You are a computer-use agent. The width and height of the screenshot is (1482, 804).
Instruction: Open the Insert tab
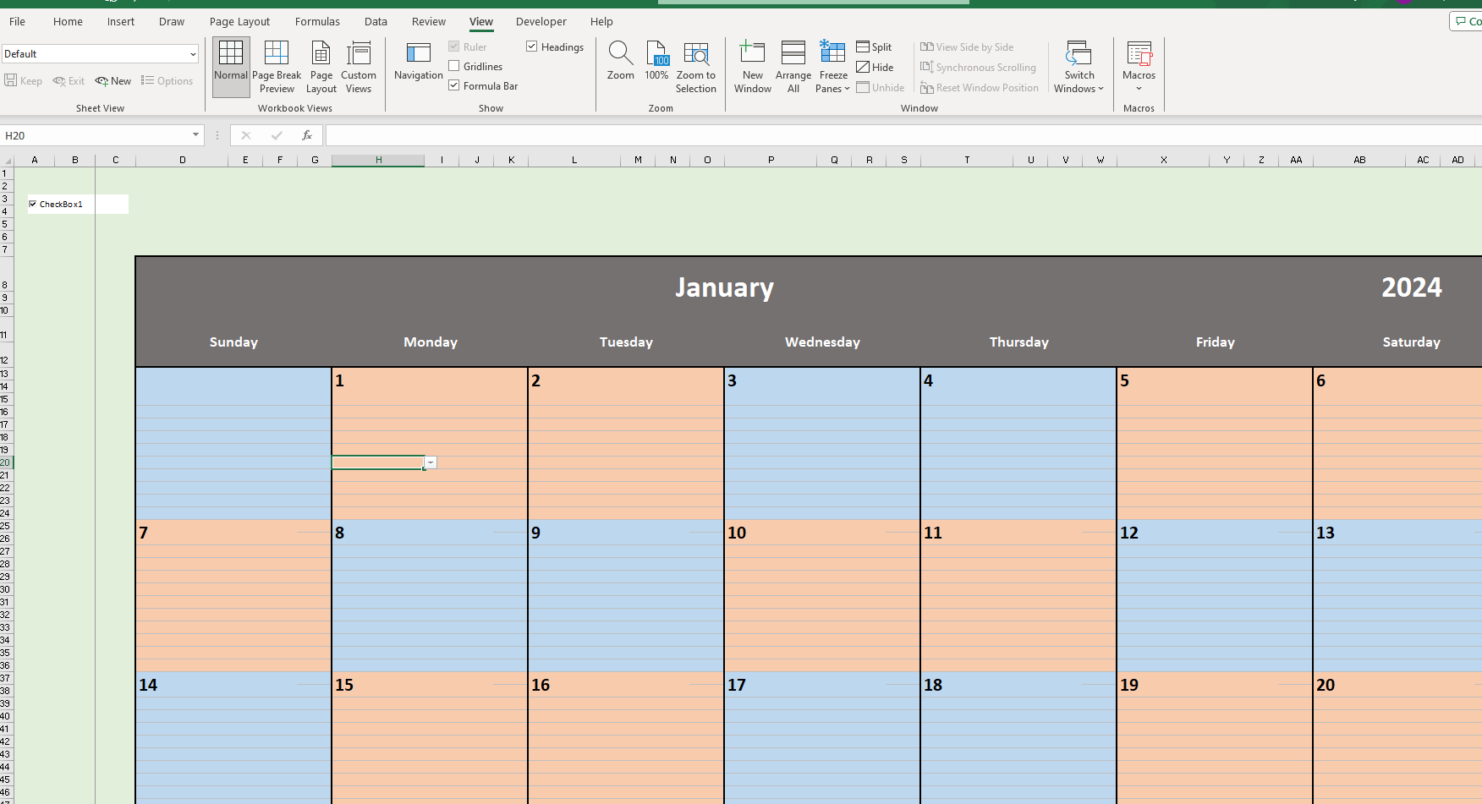pos(121,21)
